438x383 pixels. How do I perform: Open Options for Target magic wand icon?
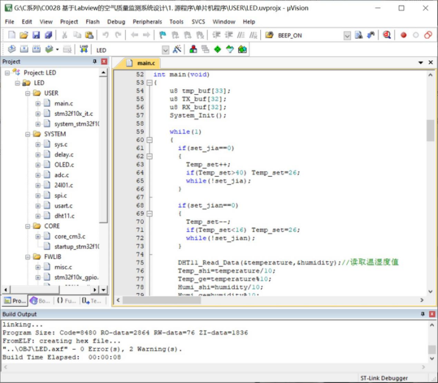click(177, 49)
